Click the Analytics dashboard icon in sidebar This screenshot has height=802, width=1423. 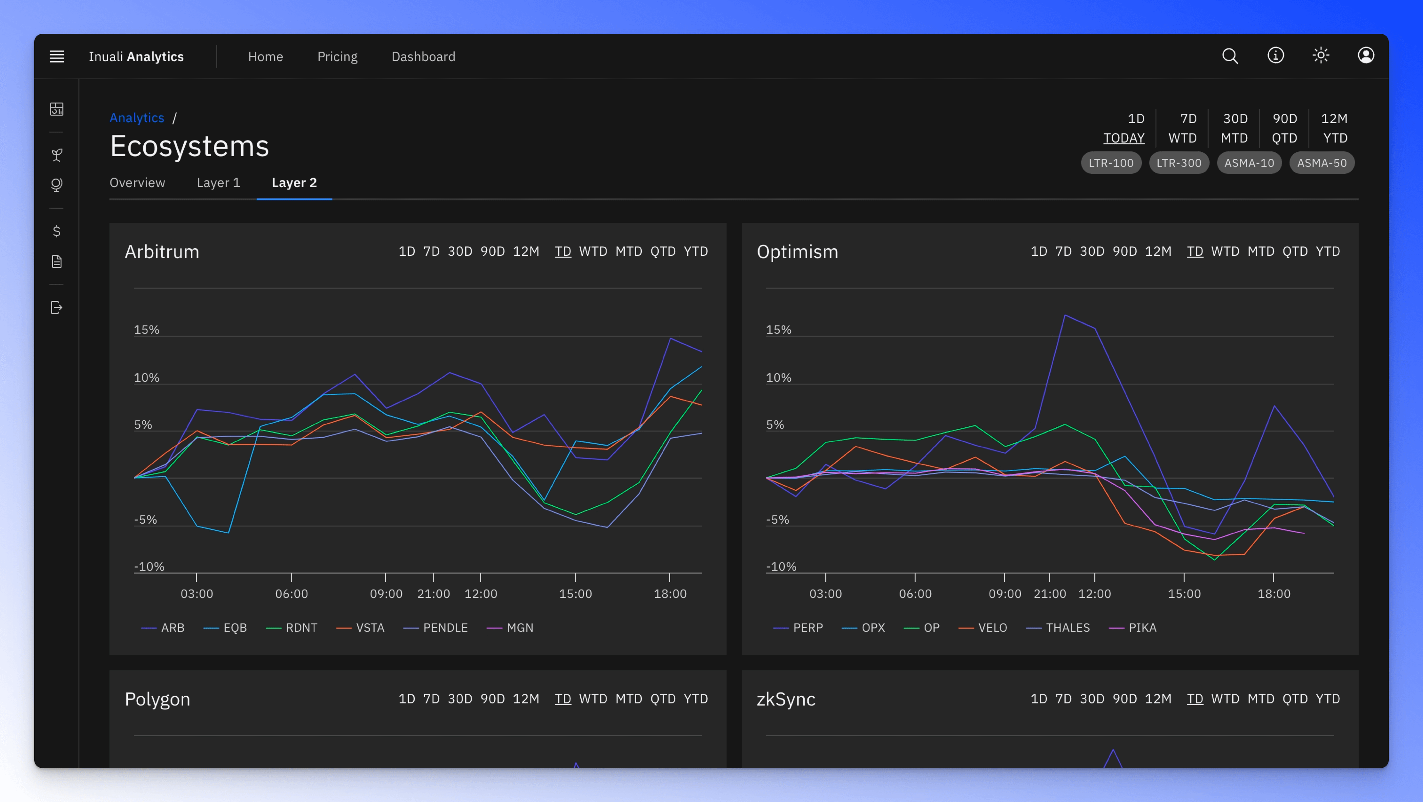(x=57, y=108)
